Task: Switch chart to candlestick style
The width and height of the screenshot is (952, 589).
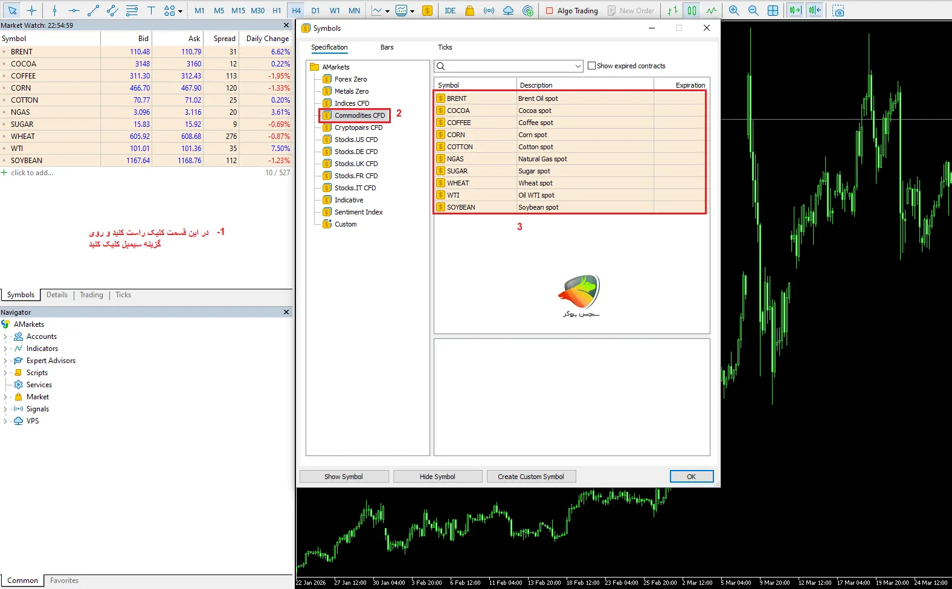Action: (x=692, y=10)
